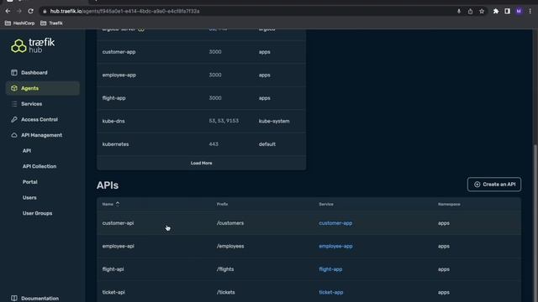Open the API submenu item
Viewport: 538px width, 302px height.
point(27,151)
